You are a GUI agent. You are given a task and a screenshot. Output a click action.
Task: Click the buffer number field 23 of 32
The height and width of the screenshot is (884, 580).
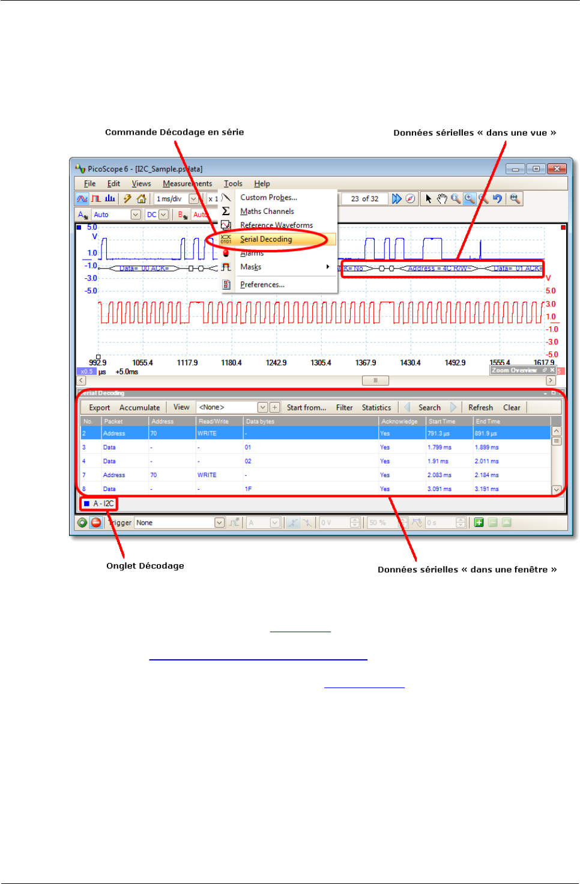(x=364, y=199)
